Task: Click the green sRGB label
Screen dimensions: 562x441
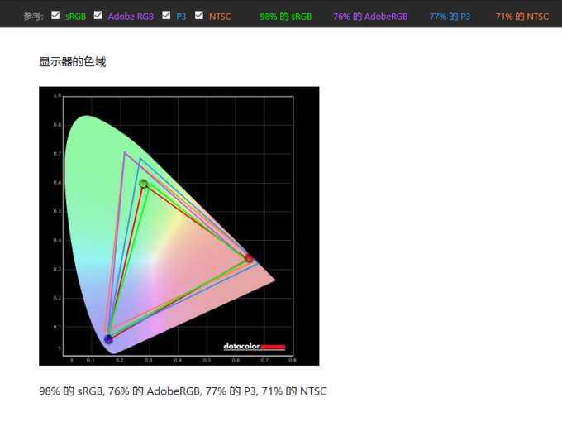Action: [x=76, y=17]
